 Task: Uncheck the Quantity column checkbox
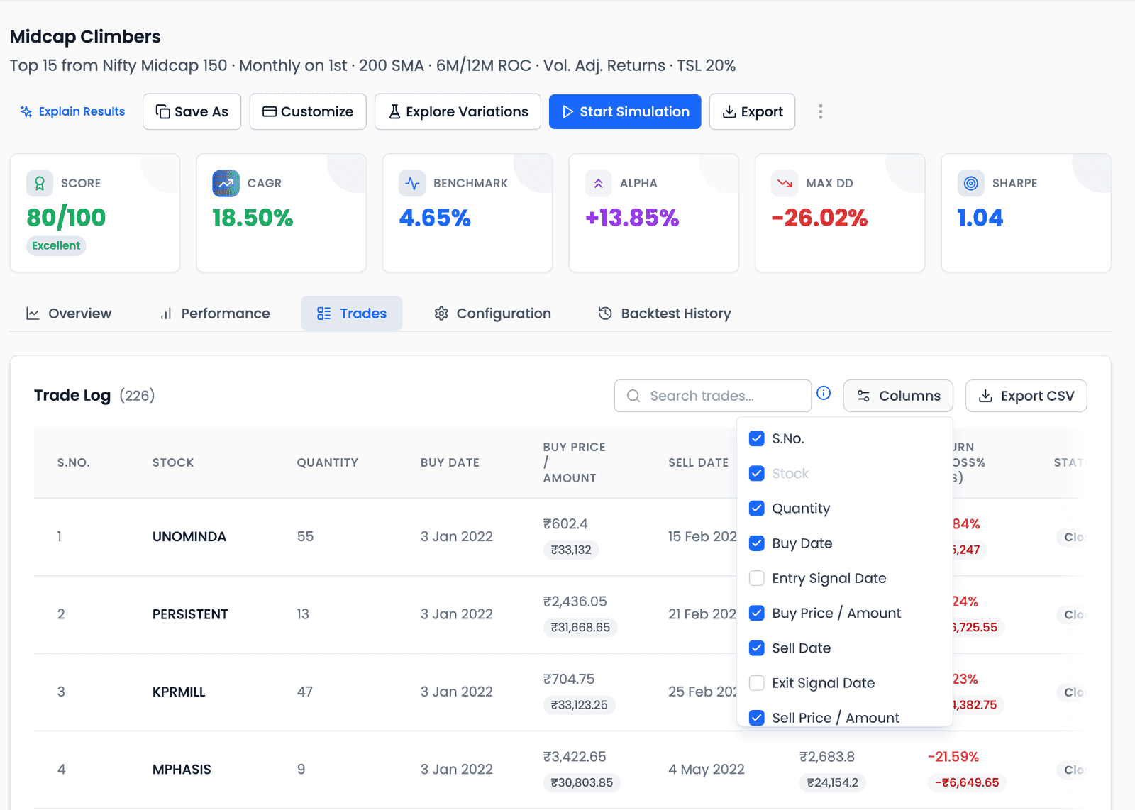point(757,509)
